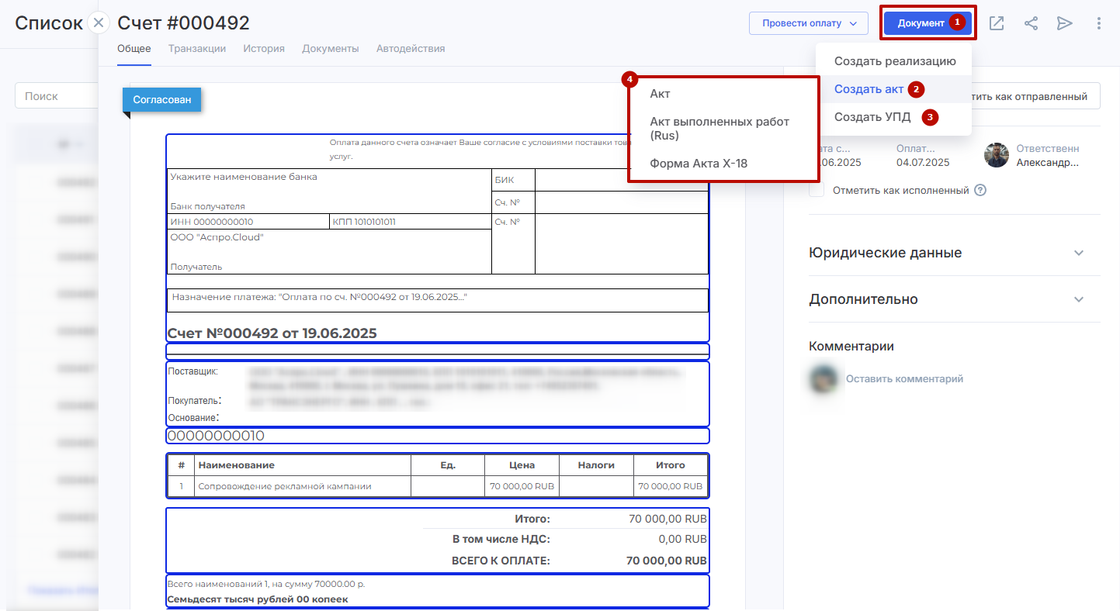1120x611 pixels.
Task: Pick 'Акт выполненных работ (Rus)' template
Action: click(719, 129)
